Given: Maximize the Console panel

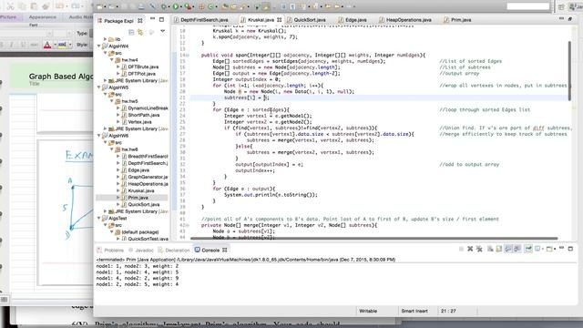Looking at the screenshot, I should (570, 249).
